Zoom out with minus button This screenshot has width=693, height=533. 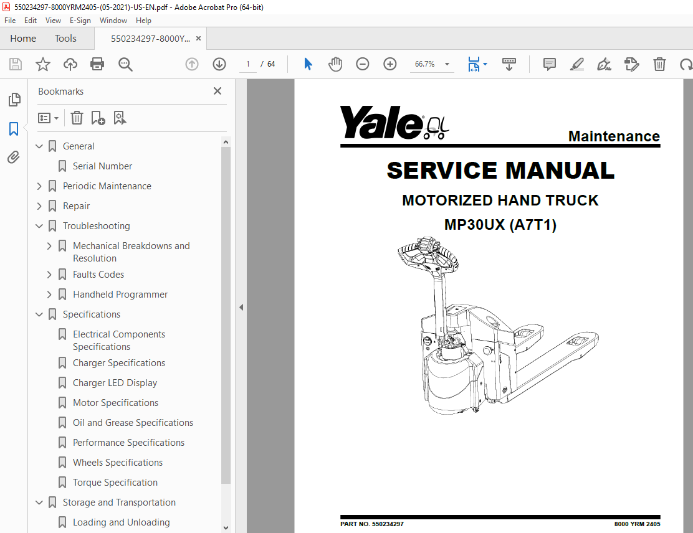(363, 65)
